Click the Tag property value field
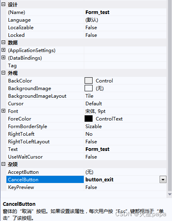This screenshot has height=221, width=172. [125, 66]
